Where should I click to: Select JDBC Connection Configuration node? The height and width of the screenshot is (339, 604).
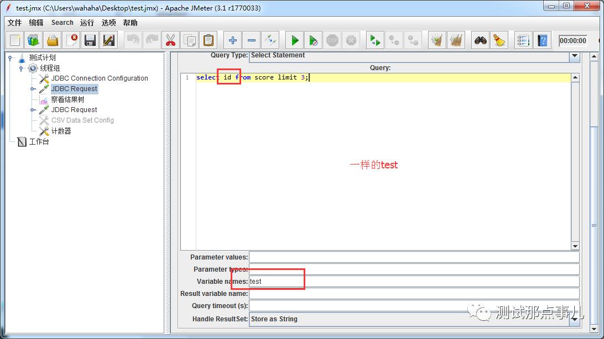coord(100,78)
